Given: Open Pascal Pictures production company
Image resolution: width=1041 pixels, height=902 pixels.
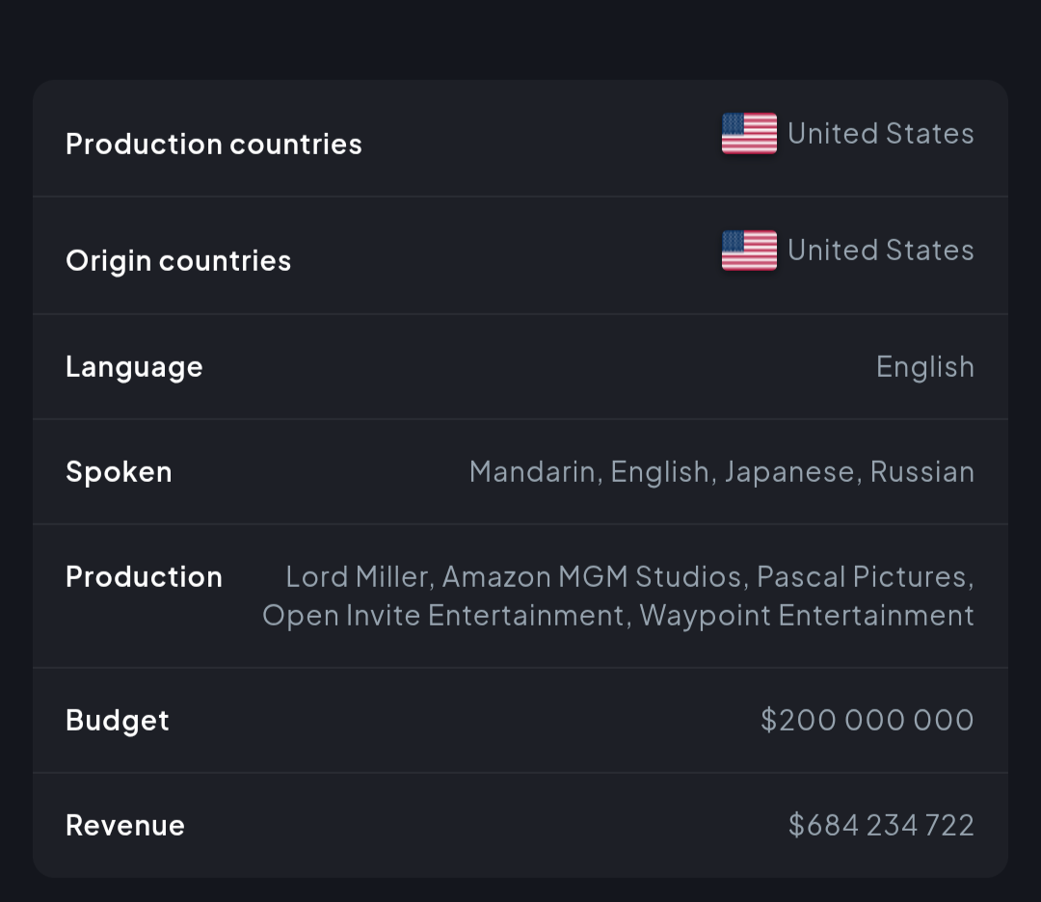Looking at the screenshot, I should 861,577.
